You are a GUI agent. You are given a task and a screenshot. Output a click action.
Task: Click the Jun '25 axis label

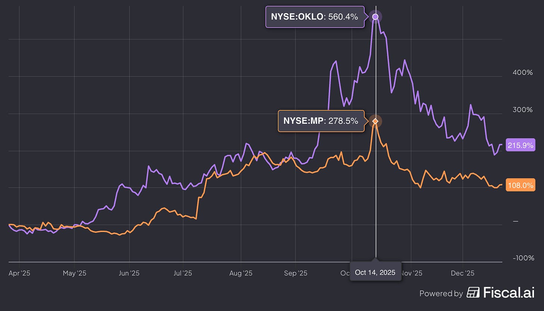[x=129, y=273]
